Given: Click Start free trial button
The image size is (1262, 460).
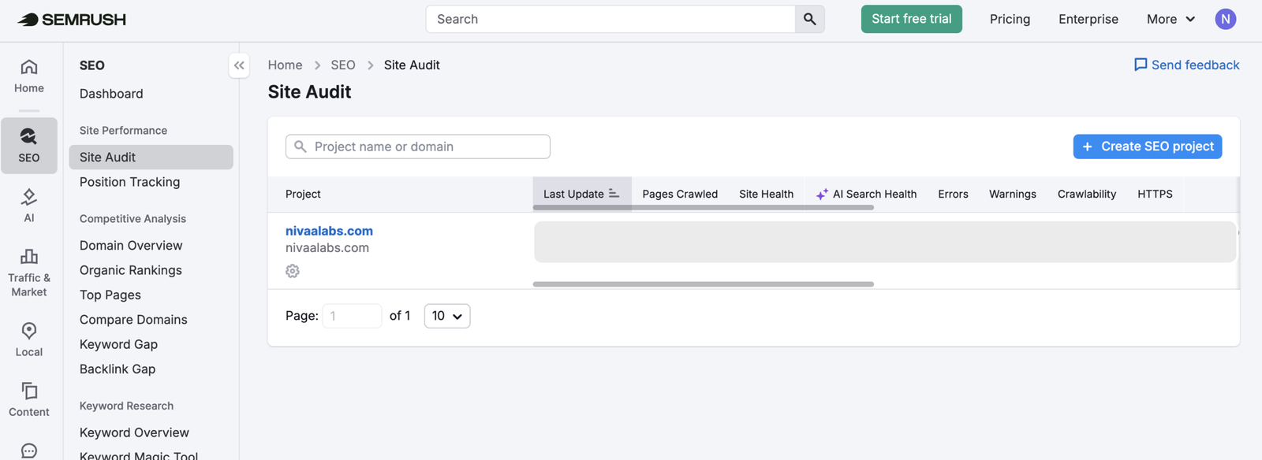Looking at the screenshot, I should click(x=911, y=19).
